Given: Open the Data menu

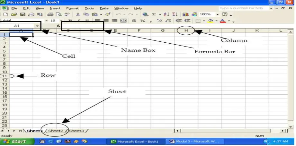Looking at the screenshot, I should [104, 8].
